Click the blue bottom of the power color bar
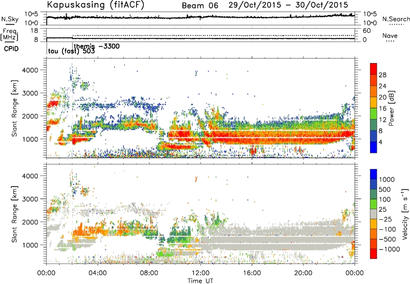410x284 pixels. click(x=374, y=147)
